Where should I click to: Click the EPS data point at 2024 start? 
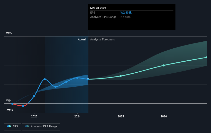click(77, 78)
